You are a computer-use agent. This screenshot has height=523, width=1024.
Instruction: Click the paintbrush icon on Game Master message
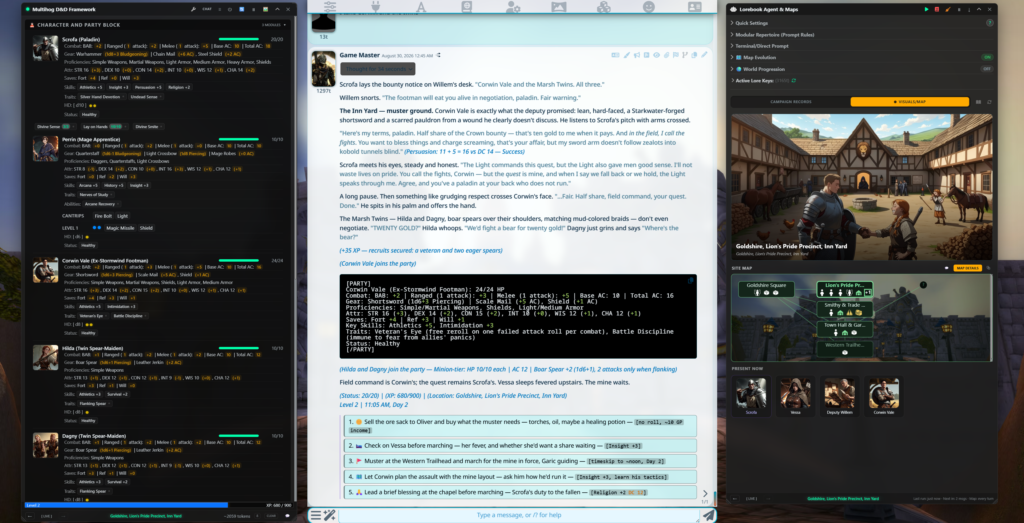tap(626, 55)
